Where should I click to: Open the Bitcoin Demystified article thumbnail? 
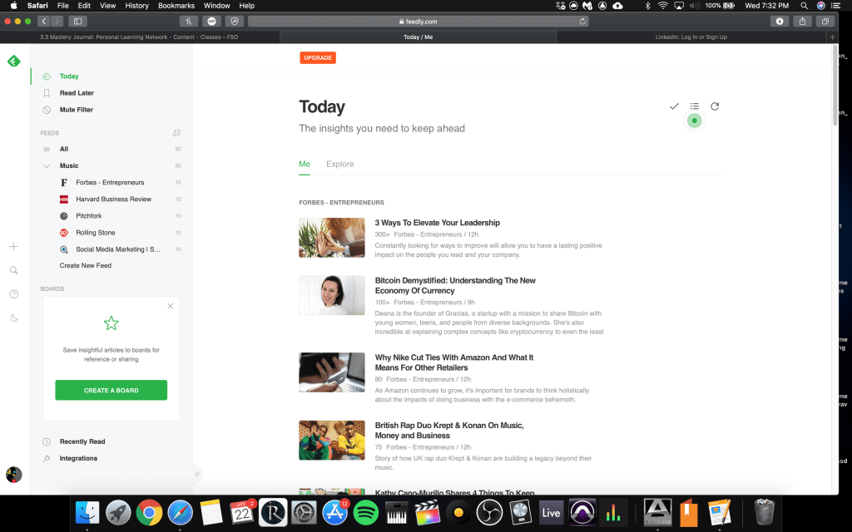pos(332,295)
